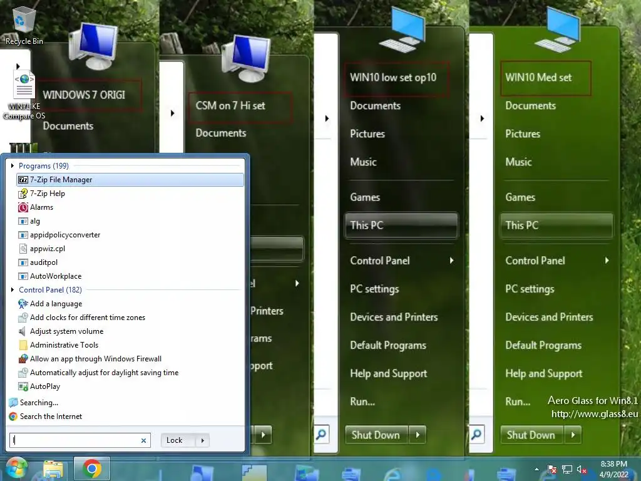Screen dimensions: 641x481
Task: Click the appwiz.cpl file icon
Action: pos(23,249)
